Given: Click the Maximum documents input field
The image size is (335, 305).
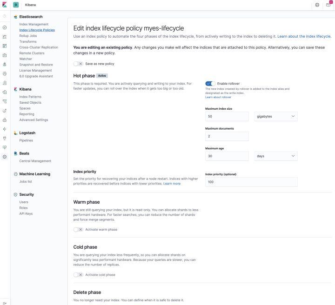Looking at the screenshot, I should (227, 136).
